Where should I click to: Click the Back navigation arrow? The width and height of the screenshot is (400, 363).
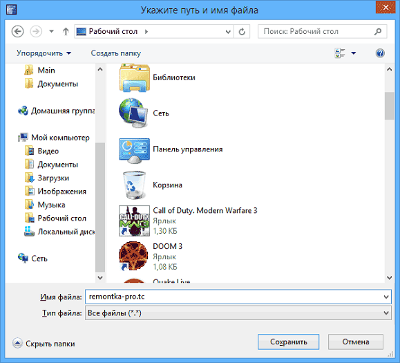click(x=17, y=32)
